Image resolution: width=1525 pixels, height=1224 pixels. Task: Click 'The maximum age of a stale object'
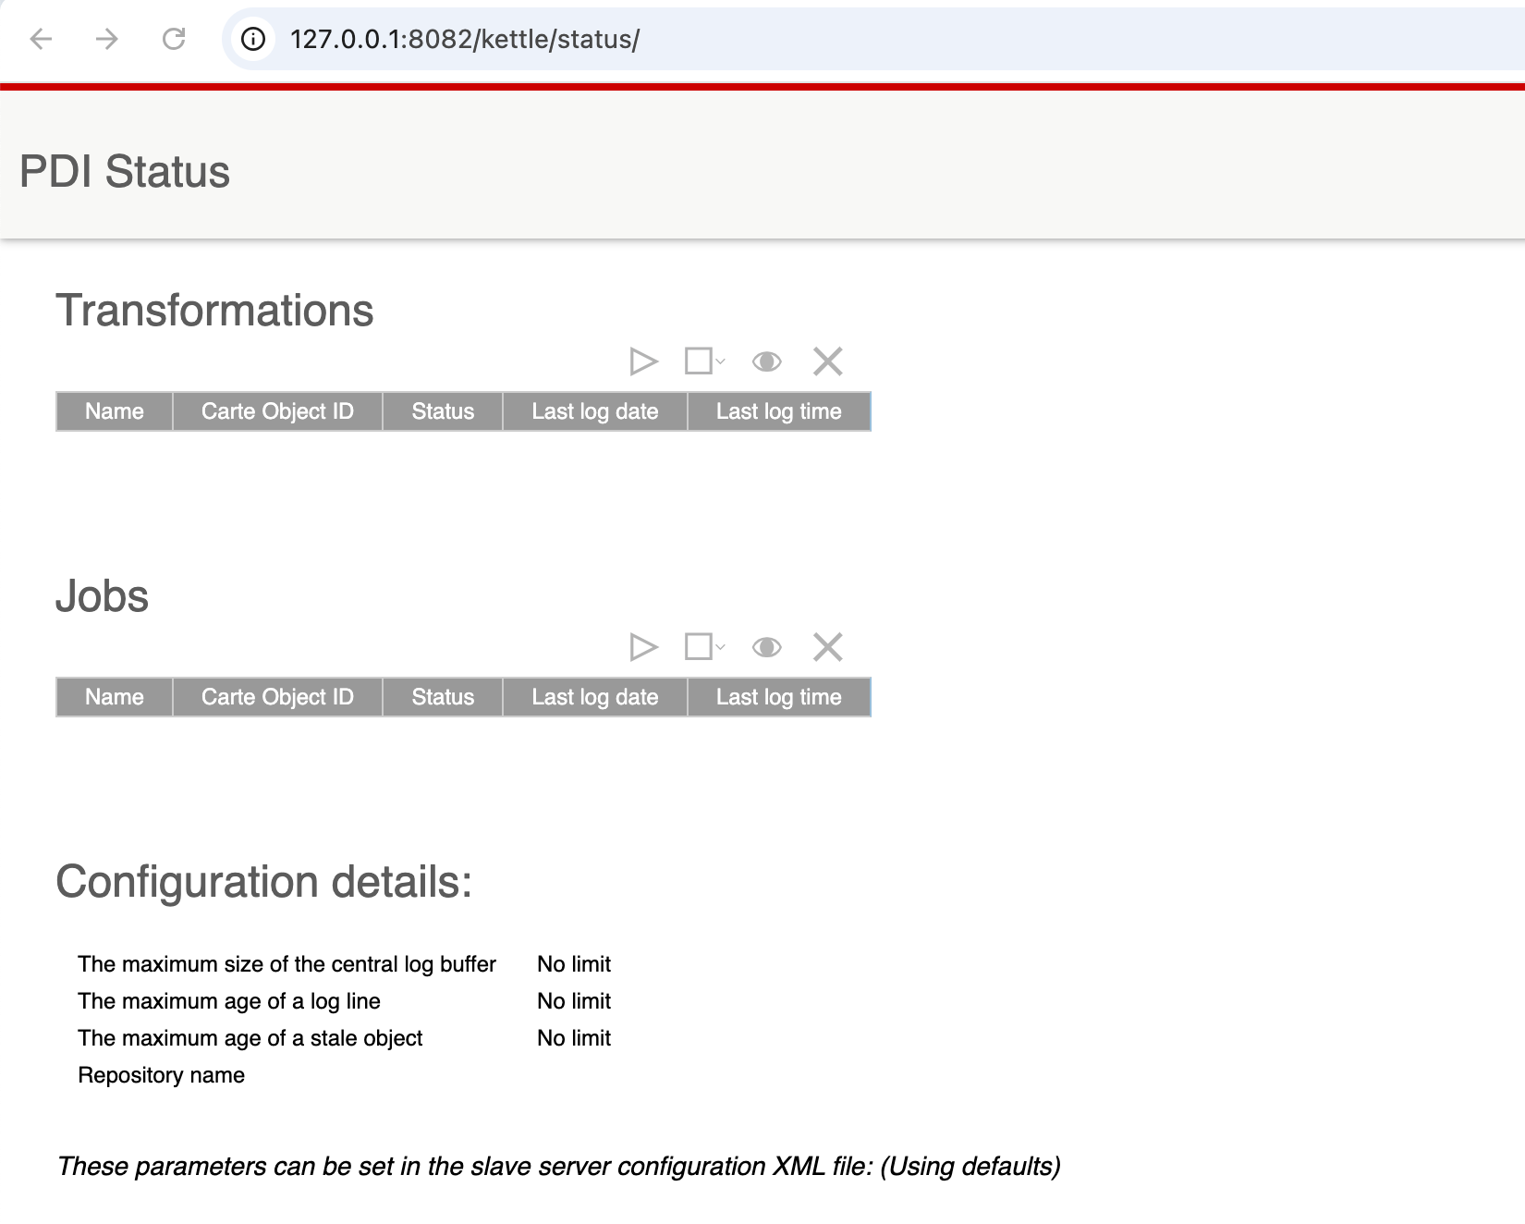pyautogui.click(x=250, y=1038)
